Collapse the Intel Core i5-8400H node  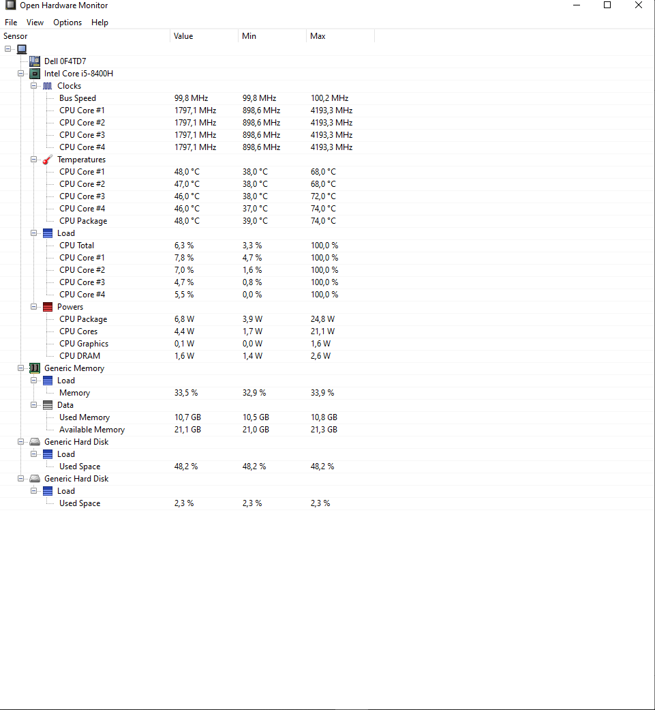coord(21,74)
